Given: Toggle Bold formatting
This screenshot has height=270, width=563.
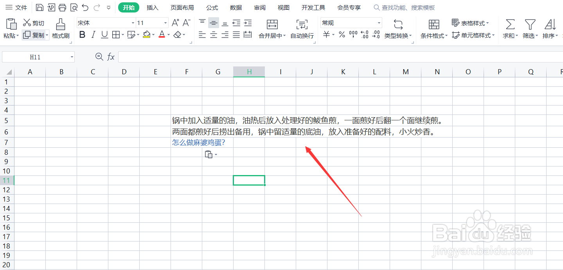Looking at the screenshot, I should click(x=82, y=35).
